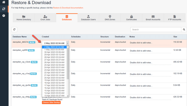187x106 pixels.
Task: Click the dropdown list scrollbar thumb
Action: click(68, 64)
